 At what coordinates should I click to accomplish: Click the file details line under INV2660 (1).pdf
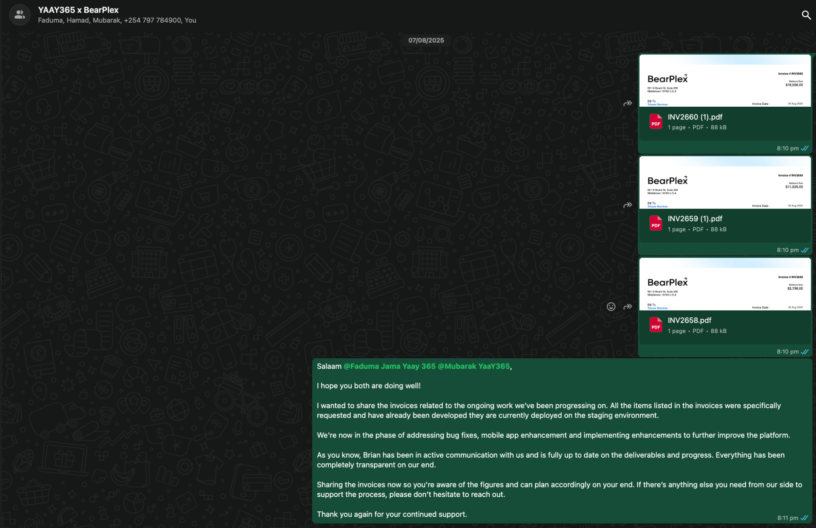click(697, 127)
